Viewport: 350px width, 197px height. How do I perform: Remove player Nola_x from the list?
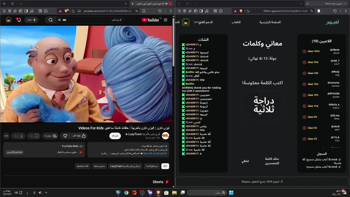point(304,106)
